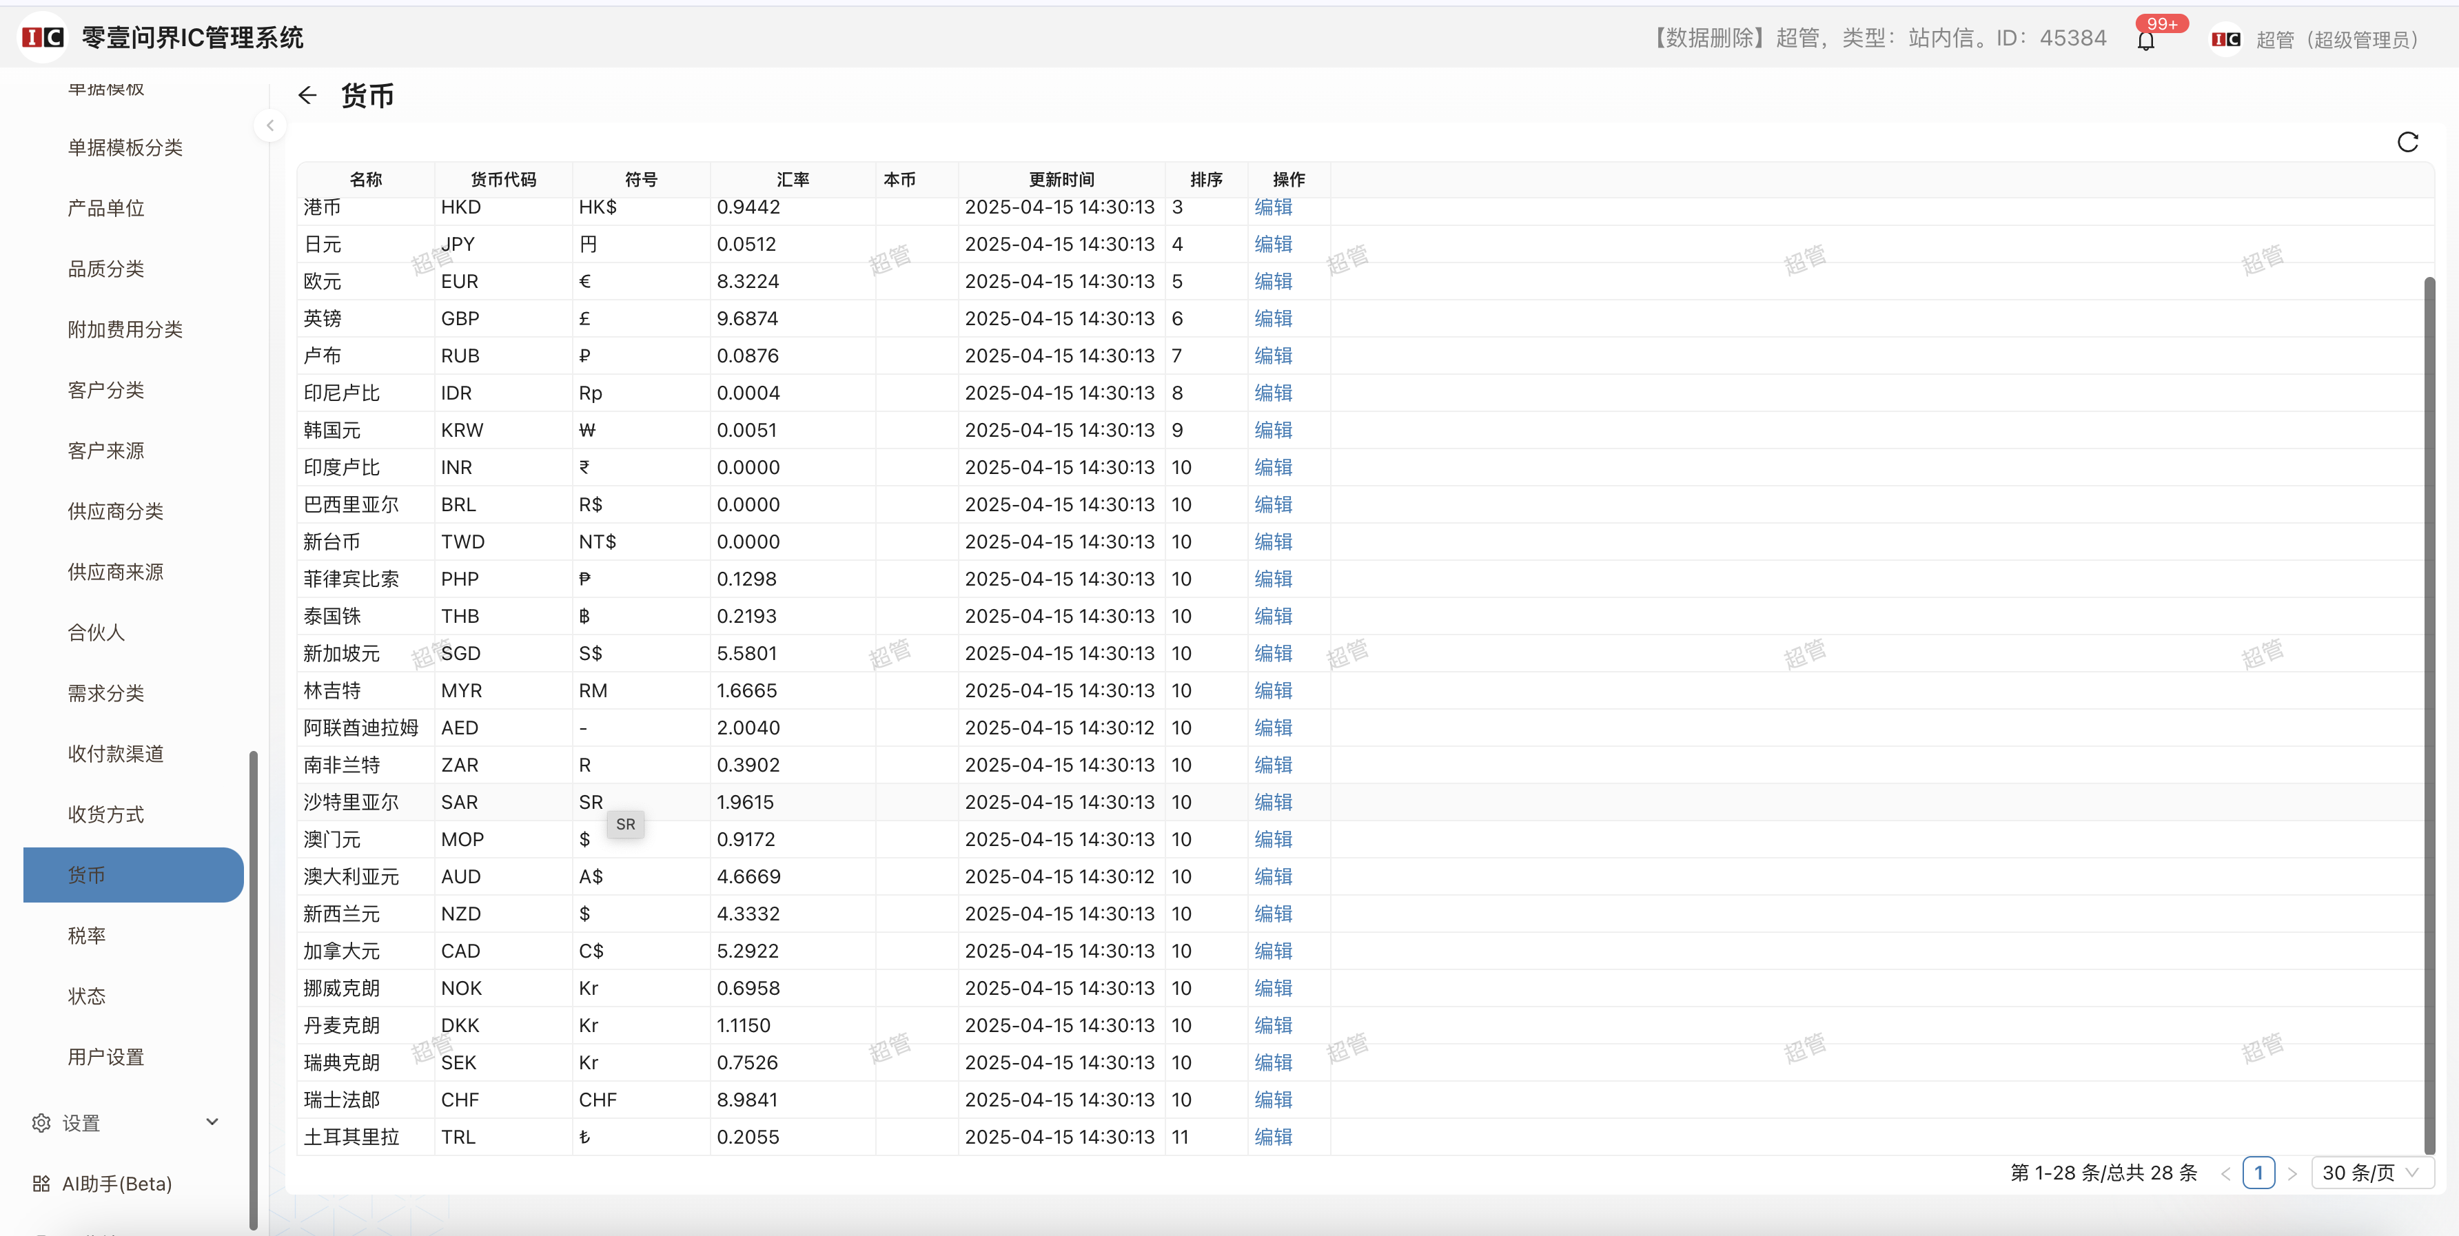Click the IC logo in the header
The width and height of the screenshot is (2459, 1236).
[x=43, y=37]
